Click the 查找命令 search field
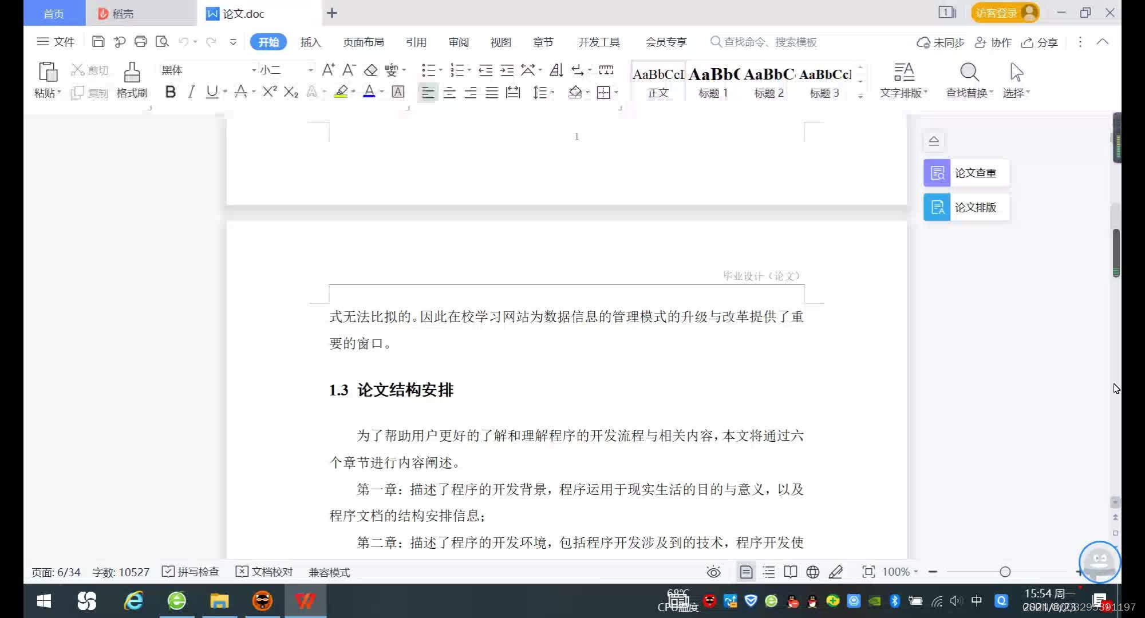This screenshot has height=618, width=1145. (x=764, y=42)
